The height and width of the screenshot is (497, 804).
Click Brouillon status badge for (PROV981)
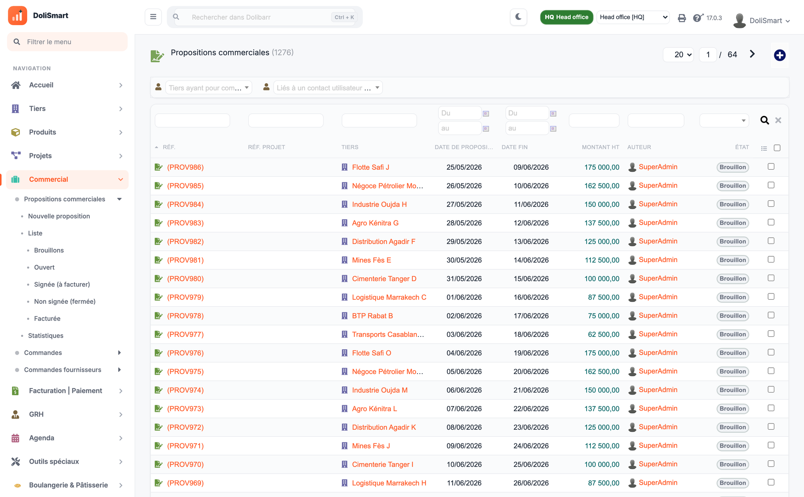click(x=733, y=260)
